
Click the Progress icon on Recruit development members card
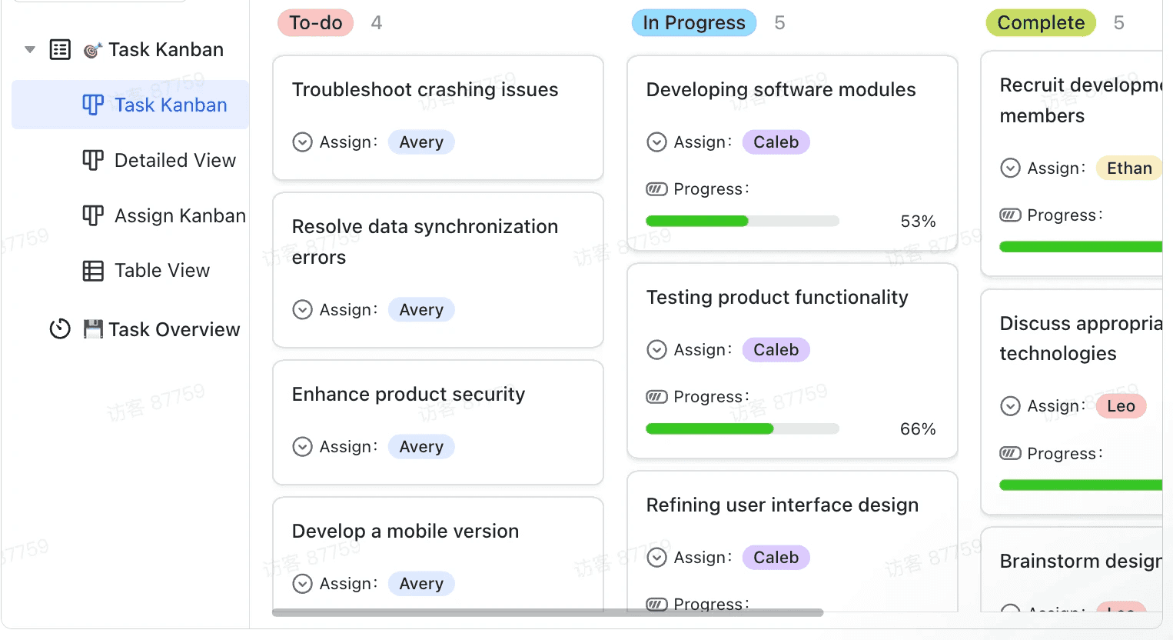1010,215
